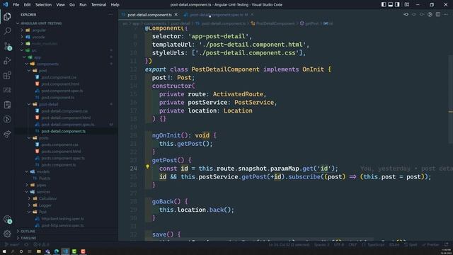Open post-detail.component.html file in Explorer

click(x=66, y=118)
